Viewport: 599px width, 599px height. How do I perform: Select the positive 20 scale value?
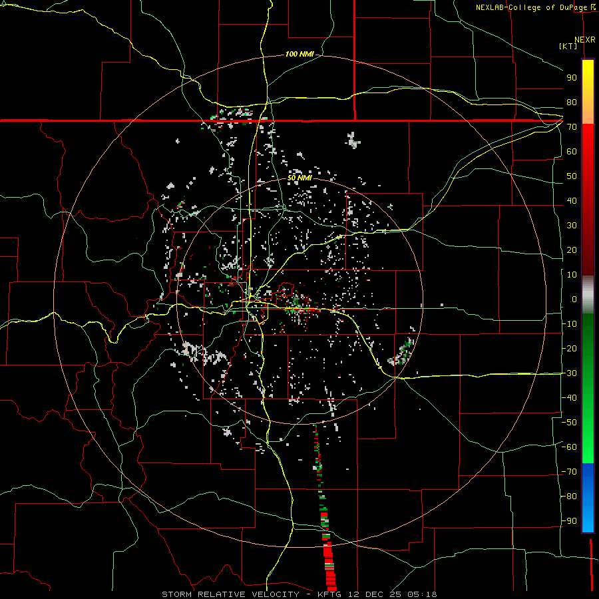tap(572, 250)
